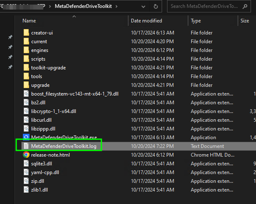256x204 pixels.
Task: Select the libcurl.dll file name
Action: point(41,120)
